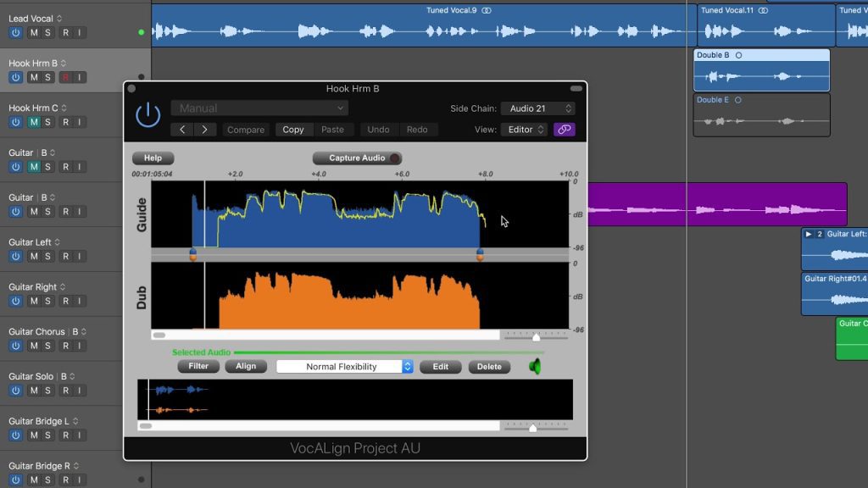
Task: Click the power icon on Guitar Chorus B
Action: click(15, 345)
